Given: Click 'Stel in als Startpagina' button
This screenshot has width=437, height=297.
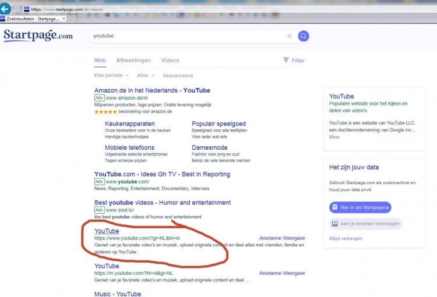Looking at the screenshot, I should point(360,207).
